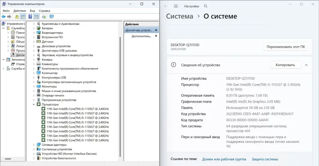The image size is (319, 166).
Task: Click the blue question mark help toolbar icon
Action: pyautogui.click(x=30, y=17)
